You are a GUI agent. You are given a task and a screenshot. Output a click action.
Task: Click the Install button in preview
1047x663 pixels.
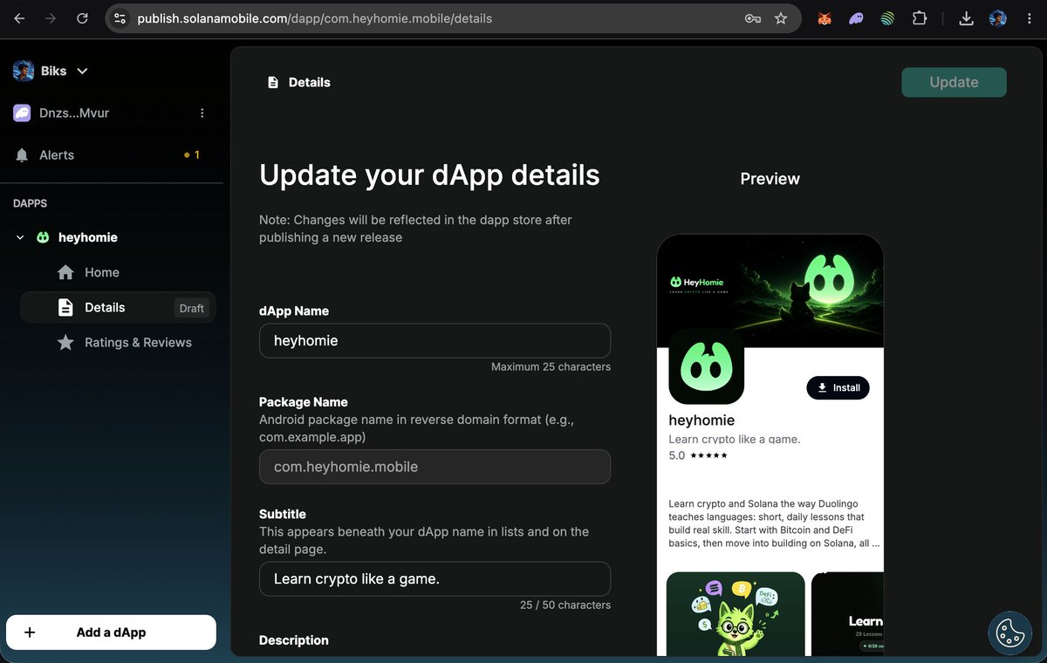point(838,387)
